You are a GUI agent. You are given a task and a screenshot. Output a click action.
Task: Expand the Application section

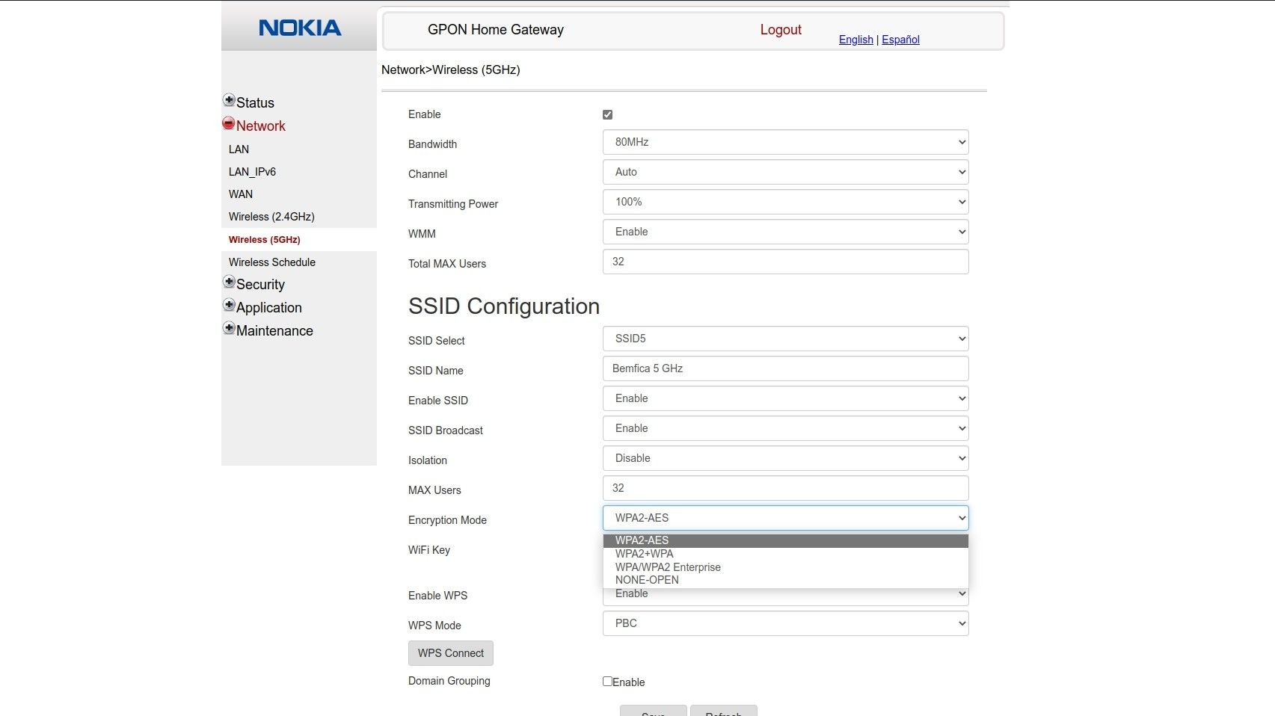[230, 305]
